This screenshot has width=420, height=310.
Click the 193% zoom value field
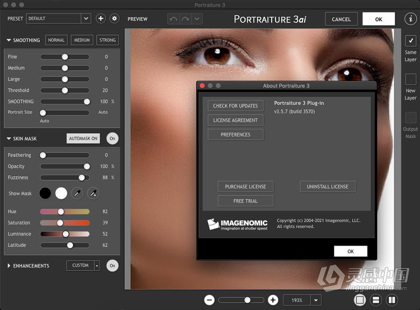(297, 300)
